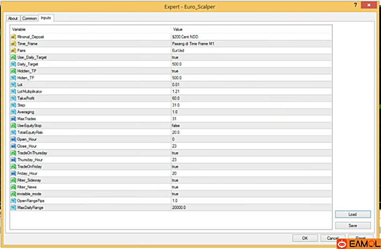The height and width of the screenshot is (249, 381).
Task: Open the help question mark button
Action: coord(355,5)
